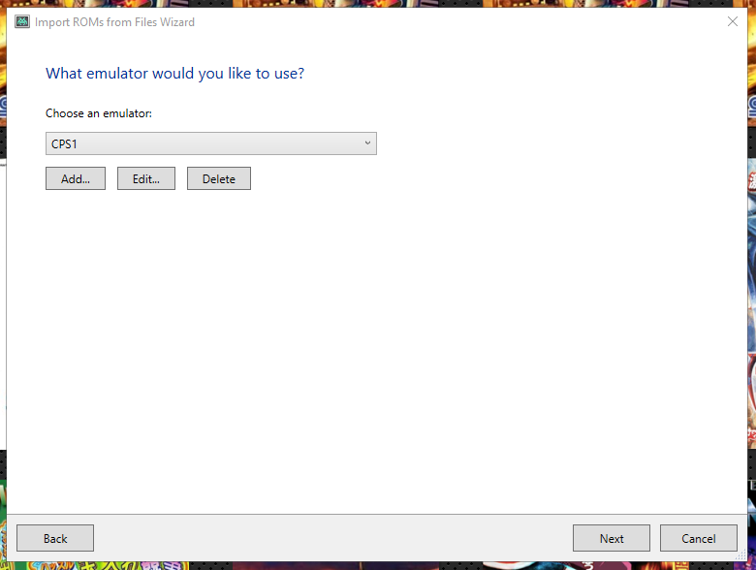Image resolution: width=756 pixels, height=570 pixels.
Task: Click the Add... emulator button
Action: (76, 179)
